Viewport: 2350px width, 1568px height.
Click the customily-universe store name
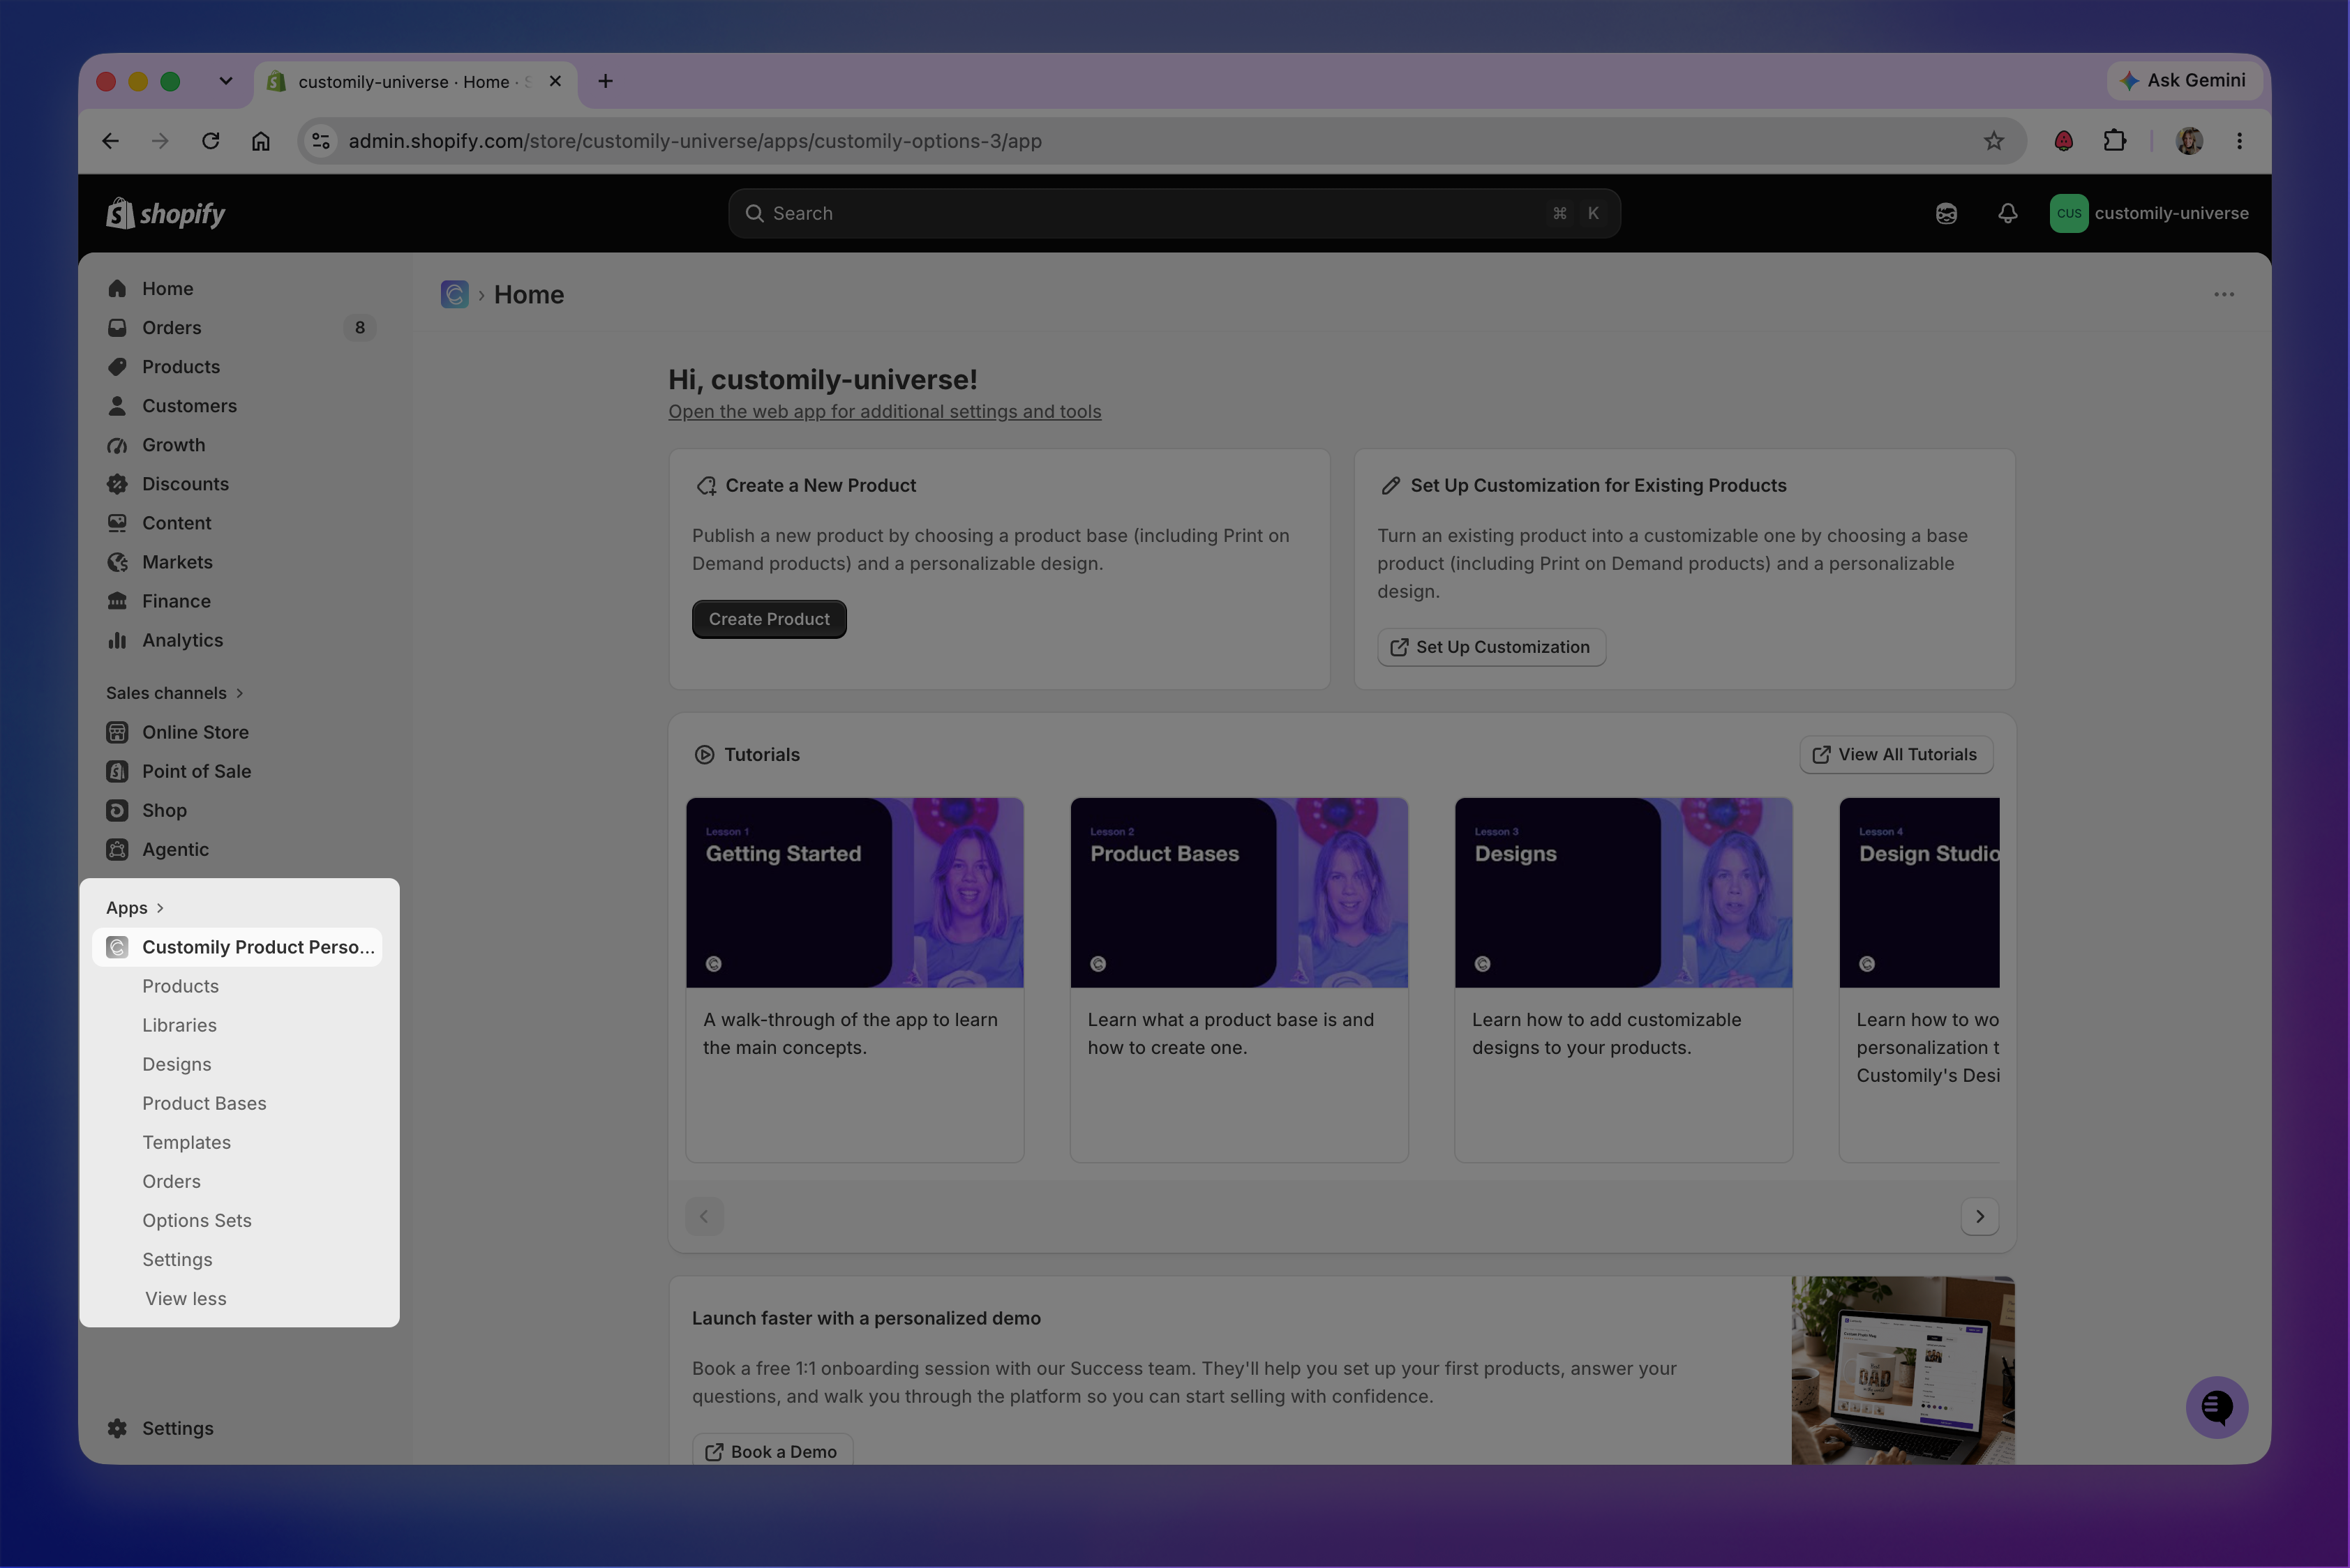point(2171,213)
